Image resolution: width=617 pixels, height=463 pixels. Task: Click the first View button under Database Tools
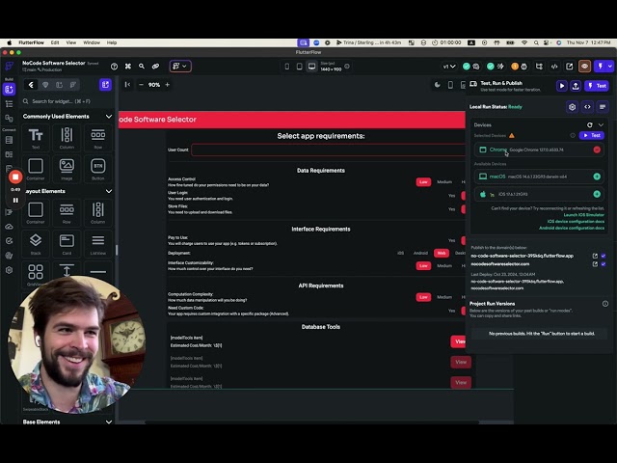coord(460,341)
